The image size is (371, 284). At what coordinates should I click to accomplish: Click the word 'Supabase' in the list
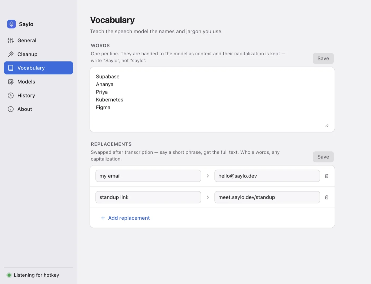[108, 77]
